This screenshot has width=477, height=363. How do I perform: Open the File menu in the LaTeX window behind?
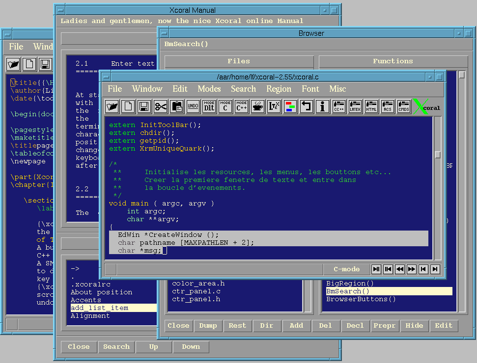point(16,47)
